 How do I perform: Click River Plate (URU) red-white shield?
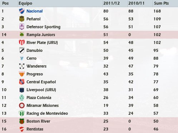click(x=22, y=43)
